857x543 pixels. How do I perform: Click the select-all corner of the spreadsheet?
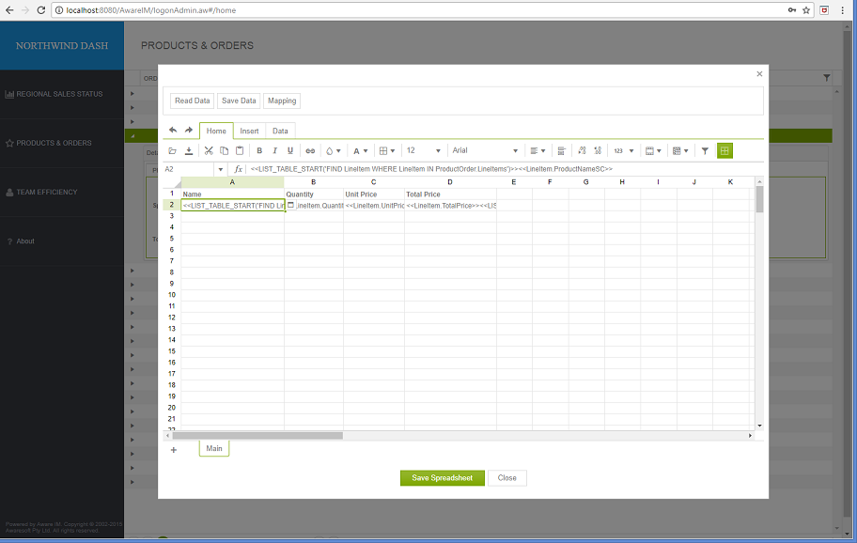coord(172,182)
